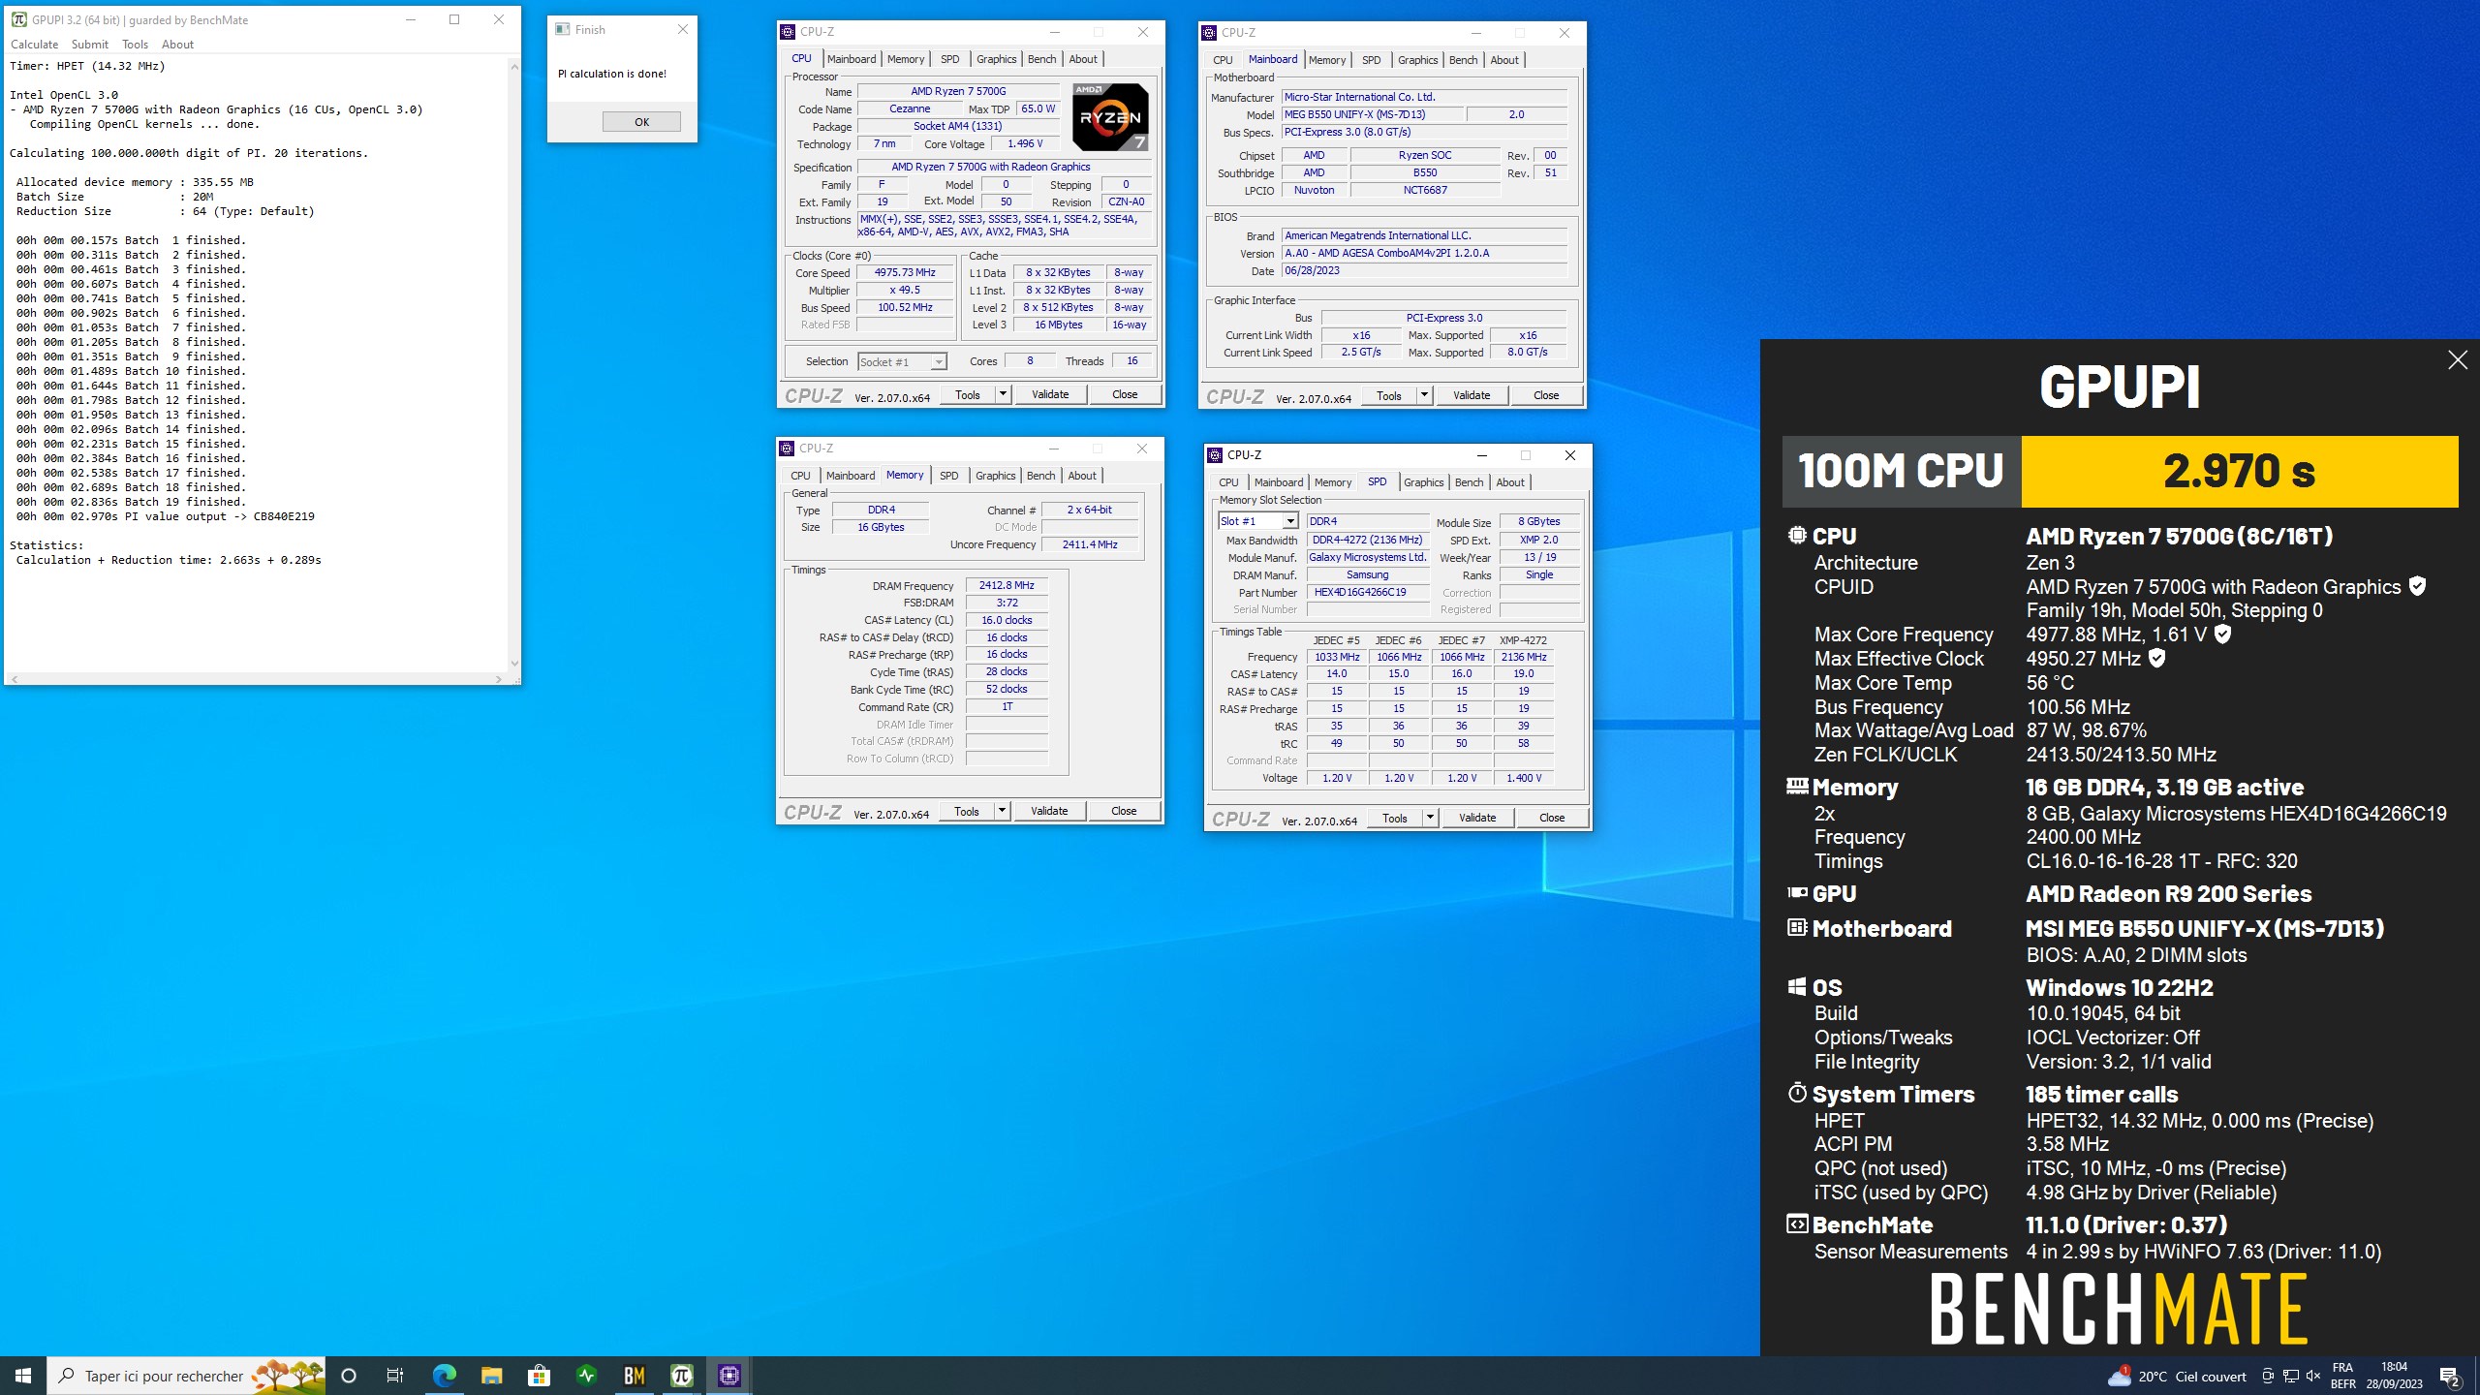2480x1395 pixels.
Task: Open the Submit menu in GPUPI
Action: coord(89,45)
